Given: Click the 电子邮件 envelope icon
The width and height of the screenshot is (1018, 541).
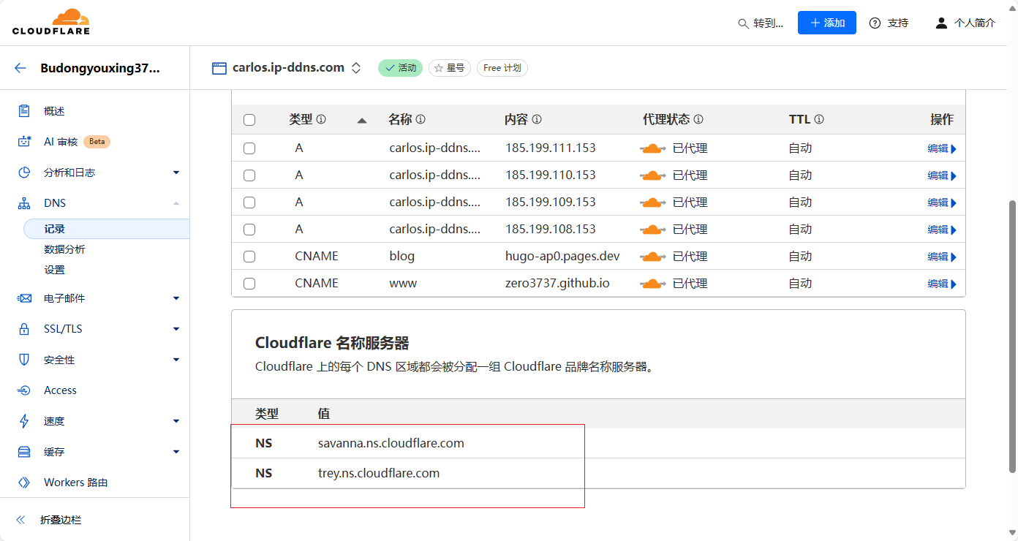Looking at the screenshot, I should pos(24,298).
